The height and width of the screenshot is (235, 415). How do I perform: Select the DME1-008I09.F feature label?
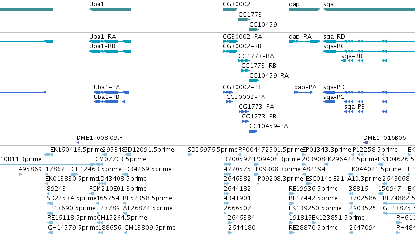[x=99, y=138]
